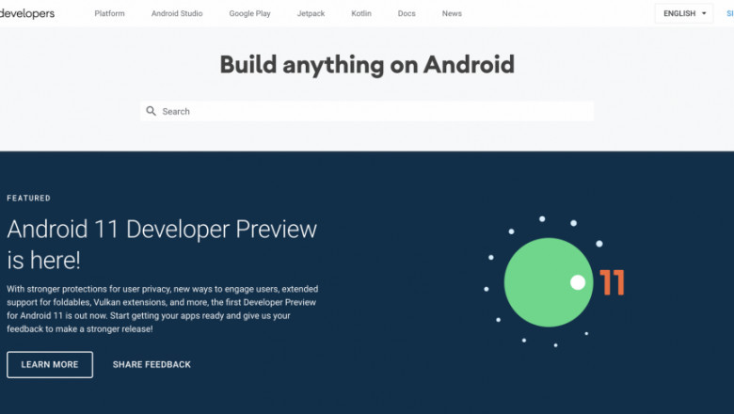The height and width of the screenshot is (414, 734).
Task: Navigate to Docs
Action: (x=407, y=13)
